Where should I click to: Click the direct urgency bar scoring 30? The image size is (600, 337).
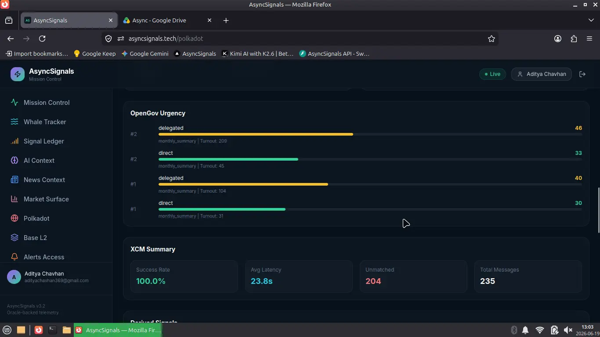coord(370,209)
